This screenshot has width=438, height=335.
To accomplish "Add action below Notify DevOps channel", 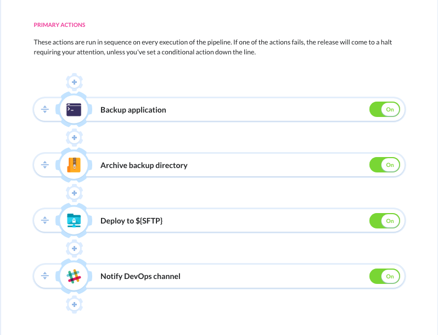I will (74, 304).
